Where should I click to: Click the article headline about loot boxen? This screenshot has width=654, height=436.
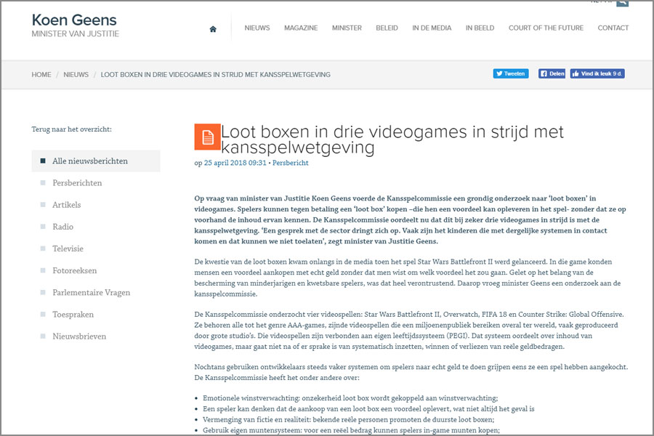[x=392, y=140]
